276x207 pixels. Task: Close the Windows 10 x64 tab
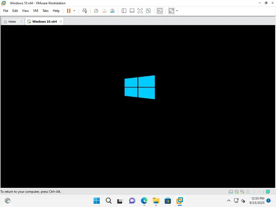[61, 21]
